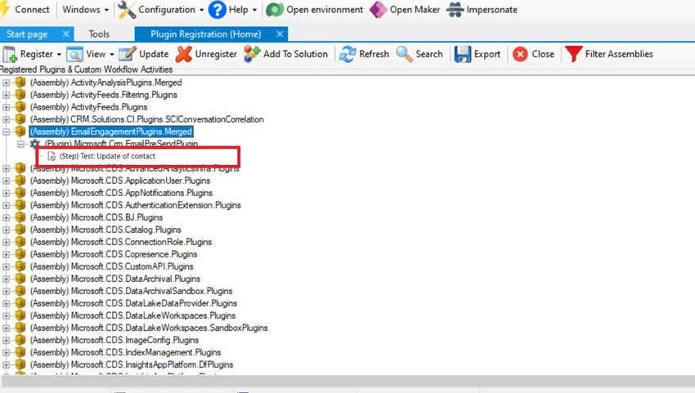Open the Windows menu dropdown arrow
The width and height of the screenshot is (695, 393).
(106, 10)
